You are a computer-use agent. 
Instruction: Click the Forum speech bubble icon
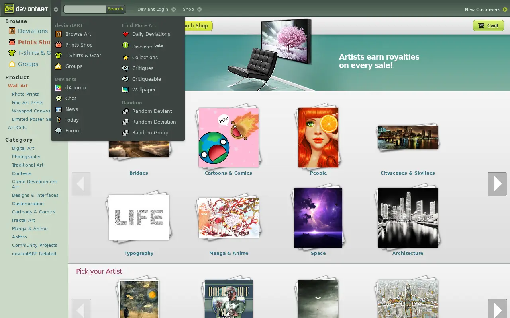59,131
